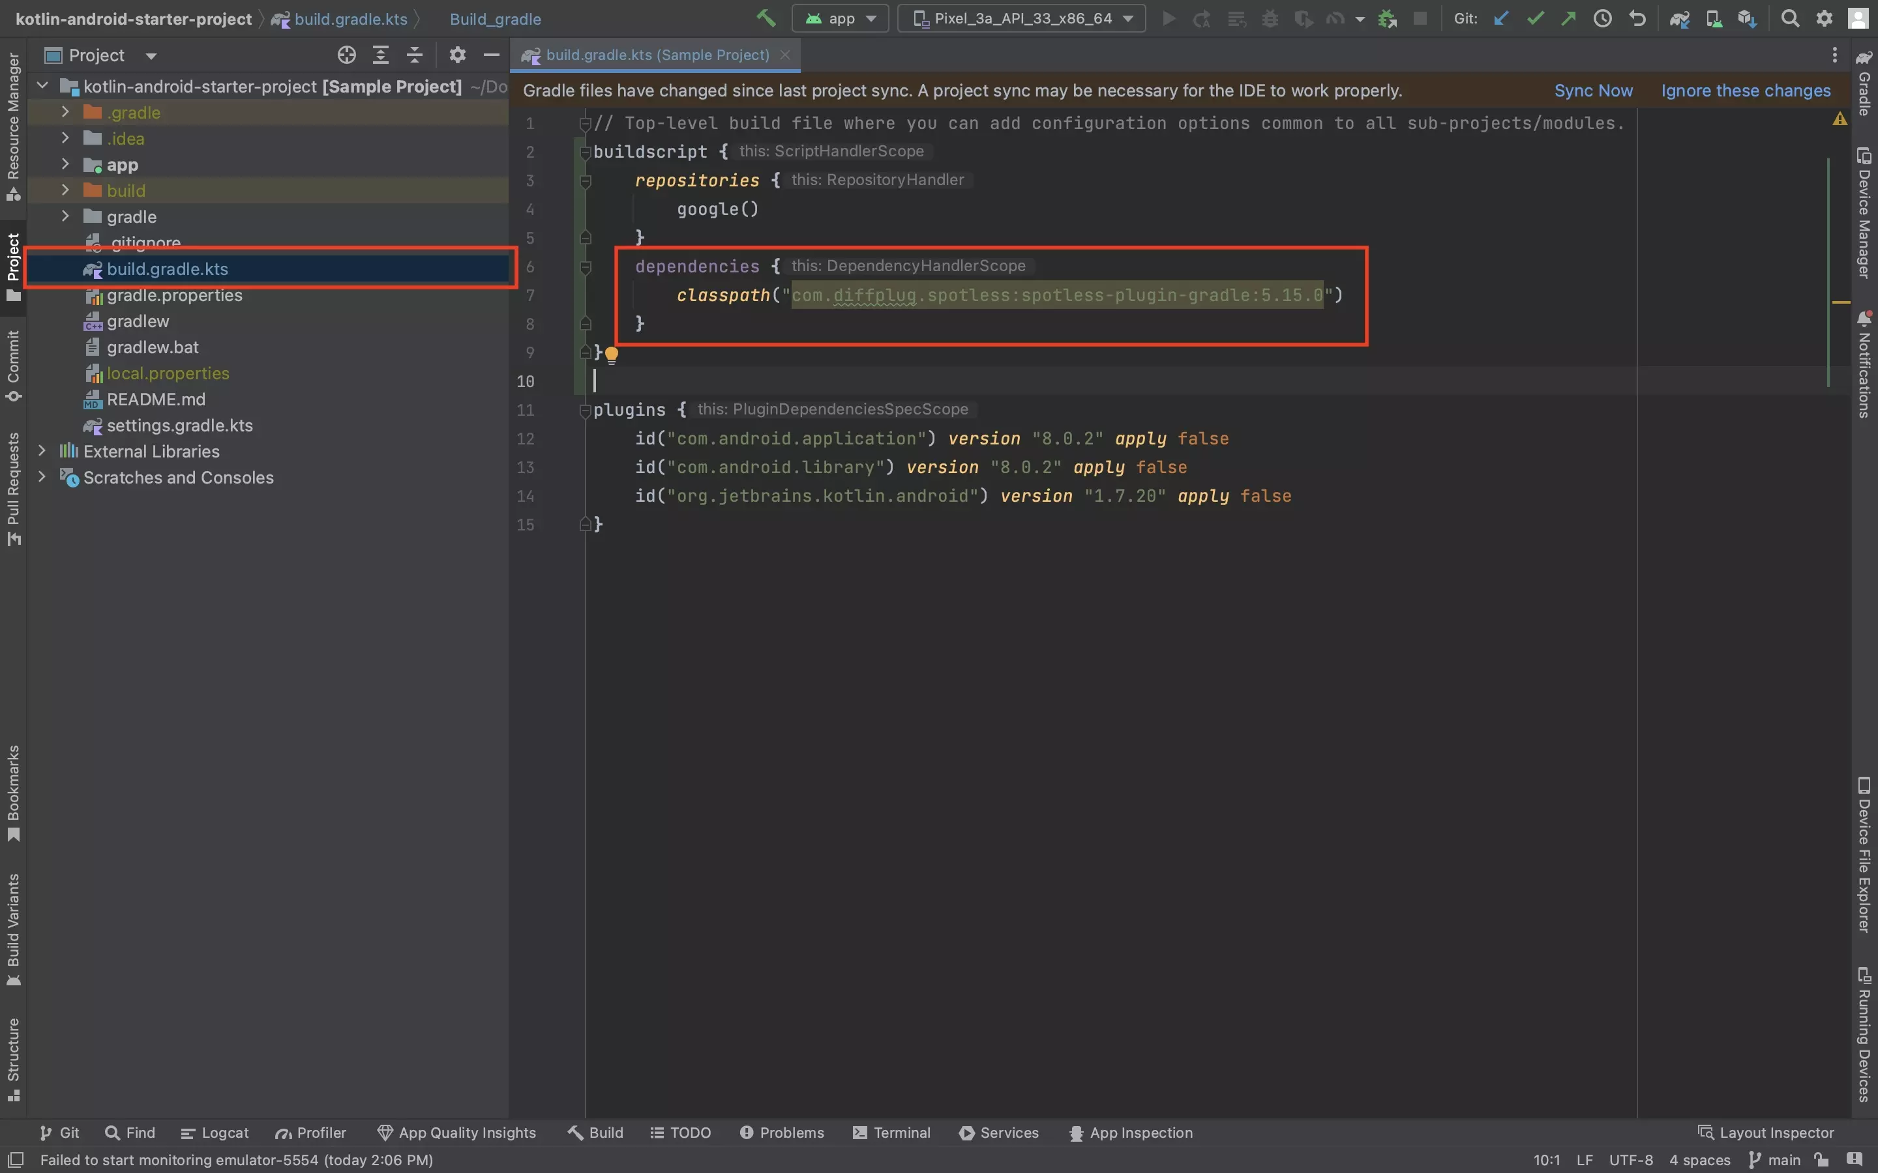The height and width of the screenshot is (1173, 1878).
Task: Open the Pixel_3a_API_33_x86_64 device dropdown
Action: pos(1021,18)
